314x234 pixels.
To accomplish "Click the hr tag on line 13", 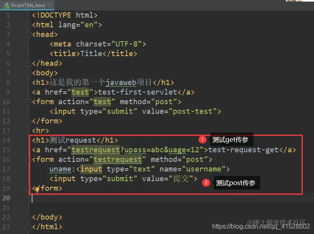I will (x=41, y=131).
